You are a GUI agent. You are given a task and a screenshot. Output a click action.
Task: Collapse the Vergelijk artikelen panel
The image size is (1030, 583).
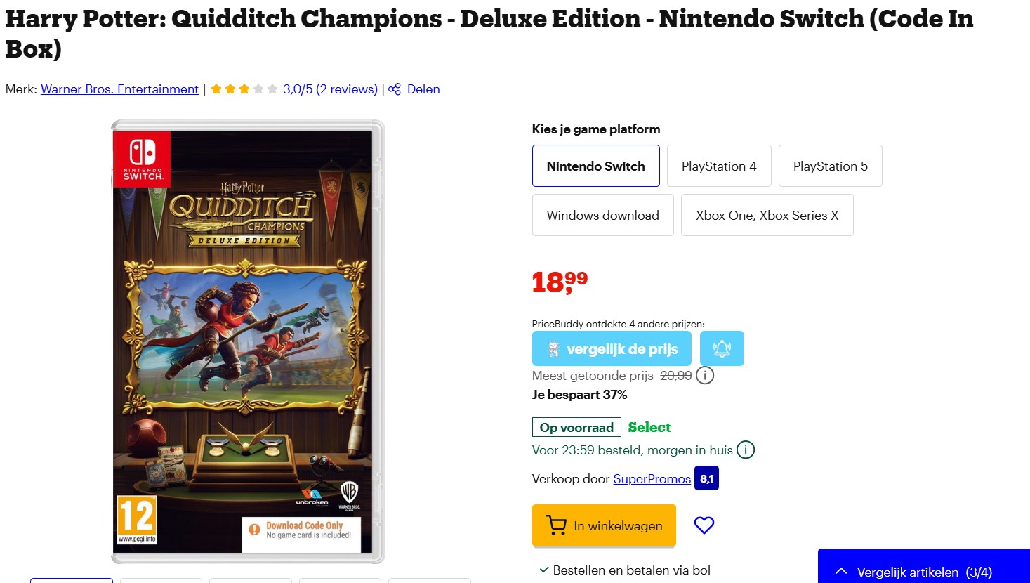coord(840,572)
